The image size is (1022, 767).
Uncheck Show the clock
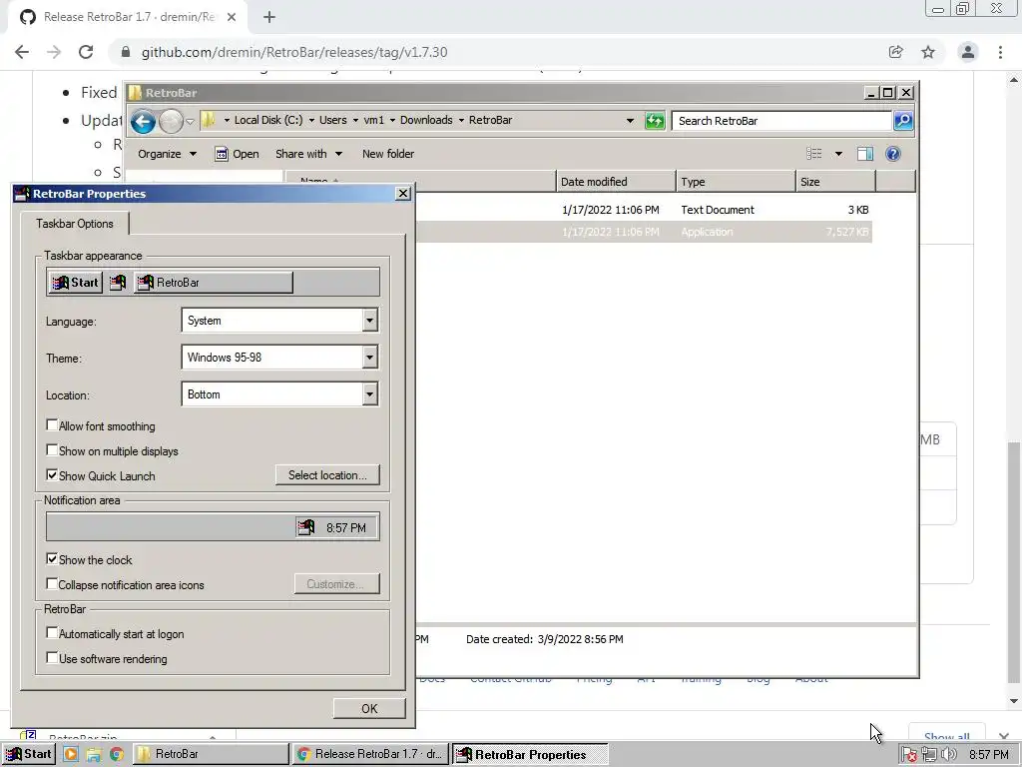tap(52, 559)
